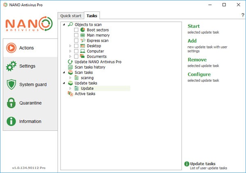Viewport: 246px width, 173px height.
Task: Click Remove to delete selected update task
Action: pos(197,60)
